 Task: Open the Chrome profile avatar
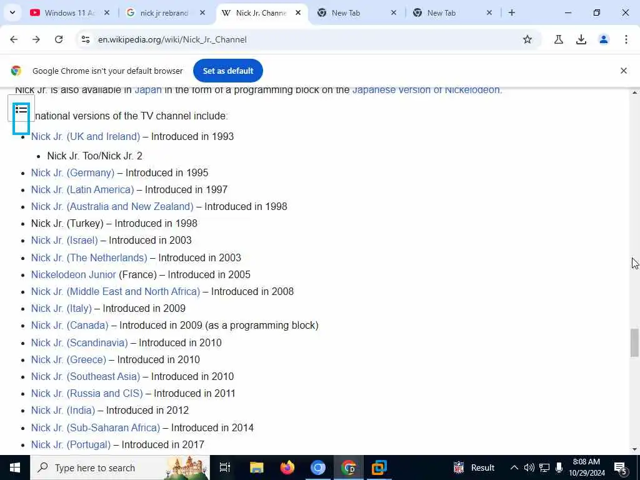pyautogui.click(x=604, y=39)
